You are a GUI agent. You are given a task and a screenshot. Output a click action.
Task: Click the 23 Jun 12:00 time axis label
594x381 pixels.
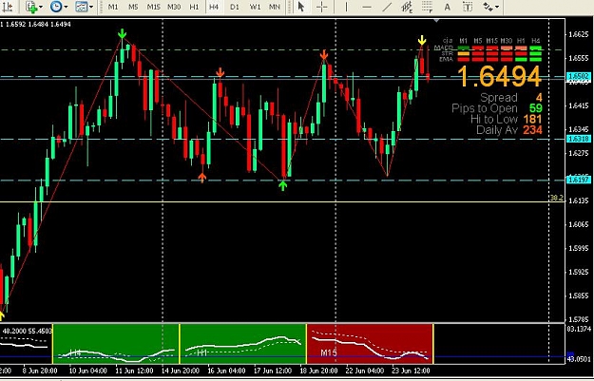click(x=412, y=371)
